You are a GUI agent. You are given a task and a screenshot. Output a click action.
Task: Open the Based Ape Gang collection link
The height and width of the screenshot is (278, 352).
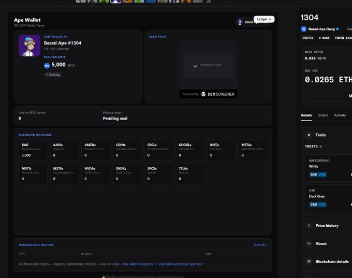[x=321, y=29]
